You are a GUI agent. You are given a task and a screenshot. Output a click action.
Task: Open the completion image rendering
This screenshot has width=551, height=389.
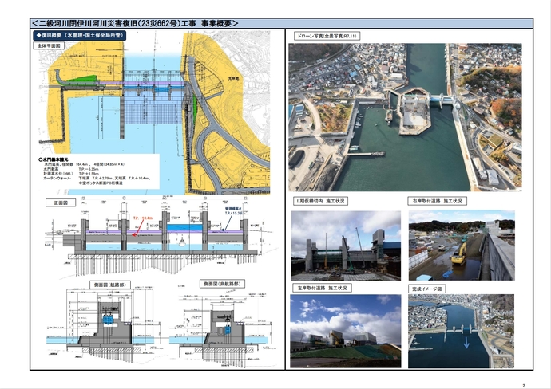click(461, 331)
